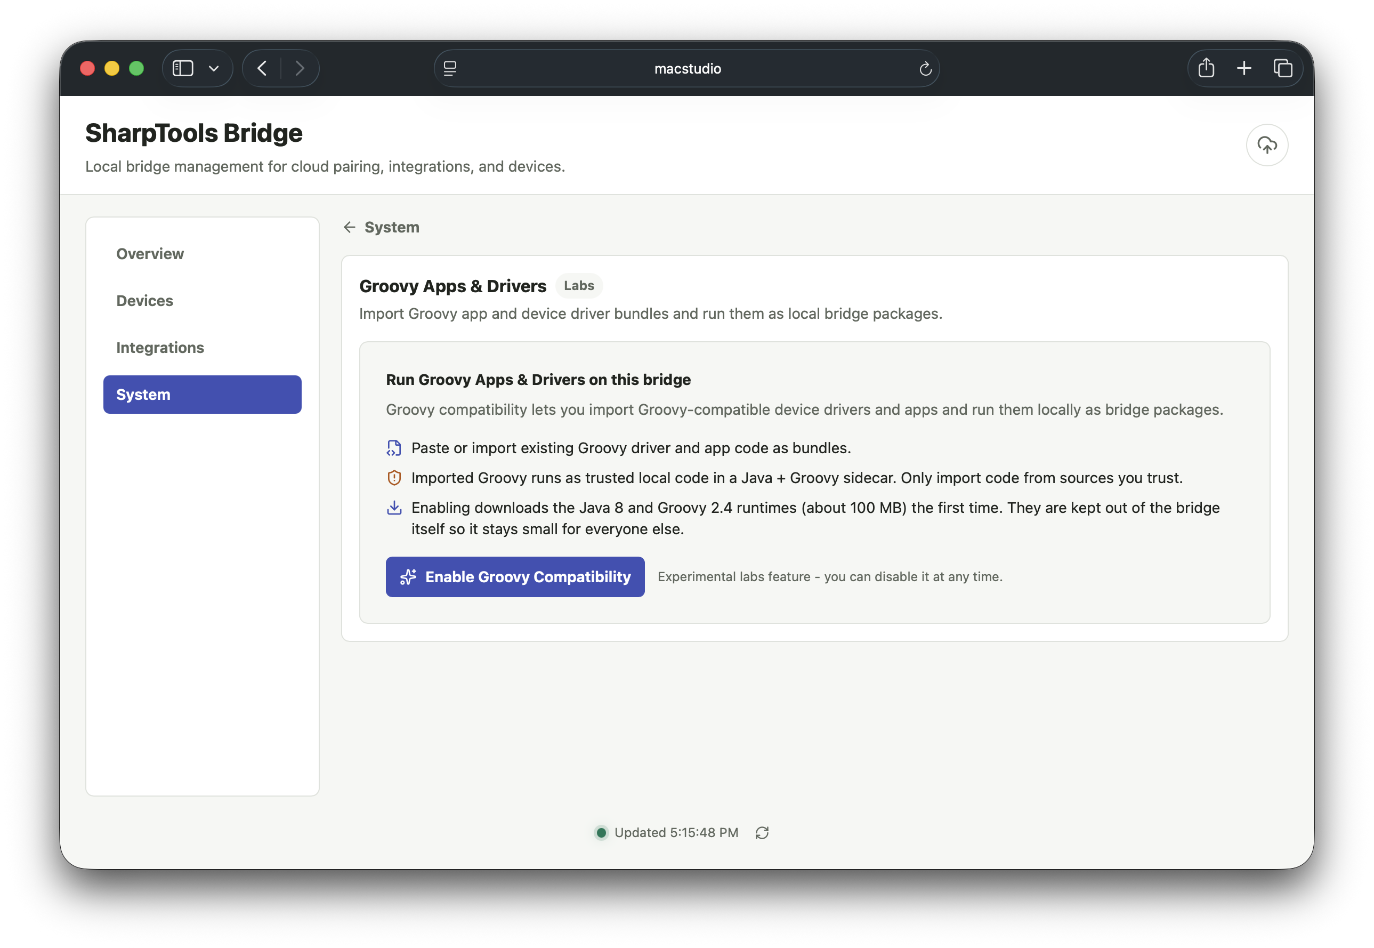Show the tab overview icon
Viewport: 1374px width, 948px height.
click(x=1282, y=68)
